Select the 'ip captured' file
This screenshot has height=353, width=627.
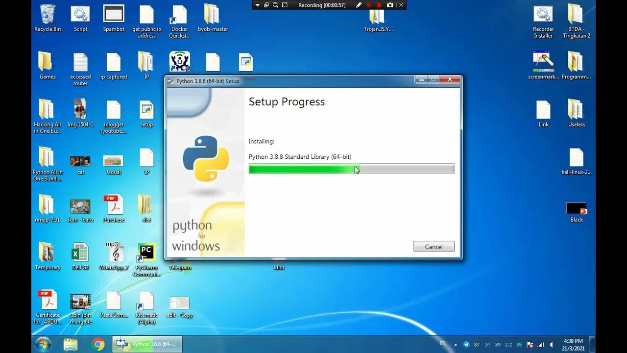point(114,66)
